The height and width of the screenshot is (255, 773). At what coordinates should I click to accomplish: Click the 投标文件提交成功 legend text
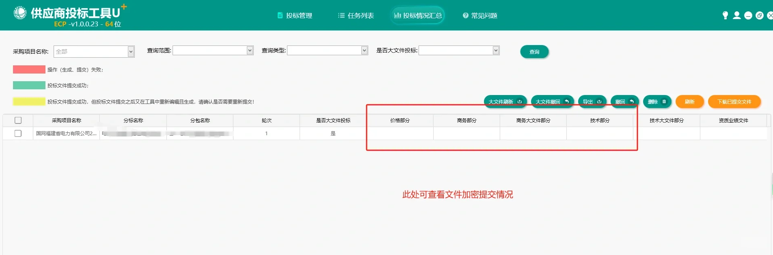[x=68, y=85]
